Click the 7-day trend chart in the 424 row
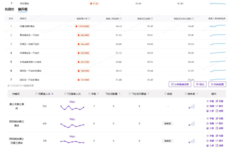This screenshot has height=148, width=234. coord(72,125)
